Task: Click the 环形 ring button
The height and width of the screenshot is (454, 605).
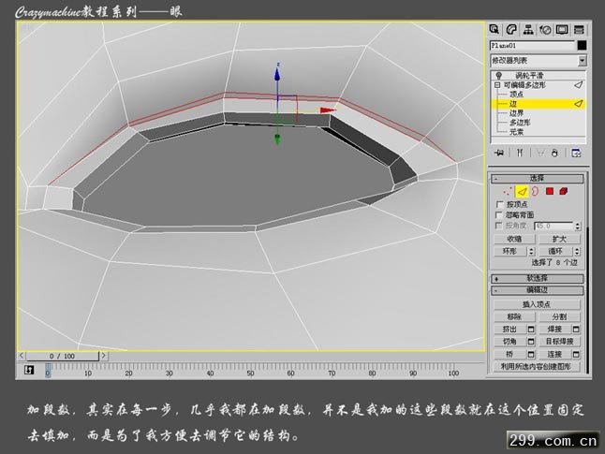Action: (x=510, y=252)
